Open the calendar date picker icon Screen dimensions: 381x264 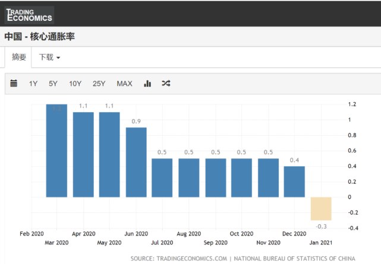(14, 84)
